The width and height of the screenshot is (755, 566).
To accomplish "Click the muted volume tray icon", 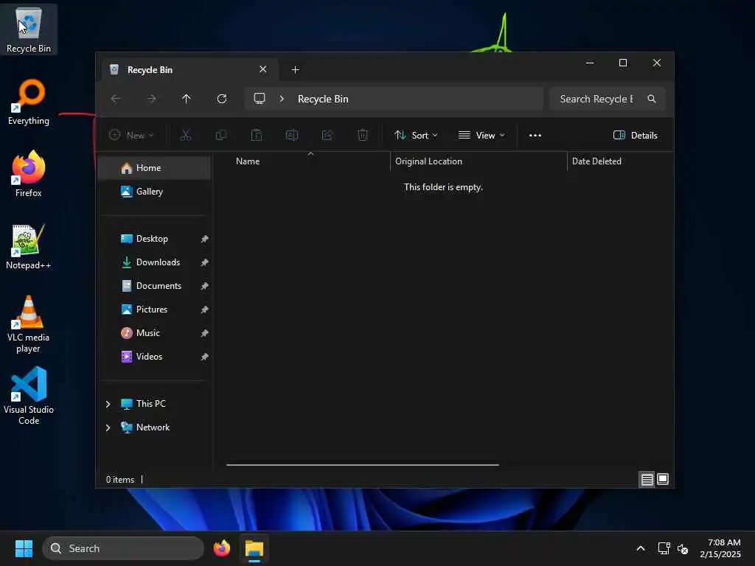I will 682,548.
